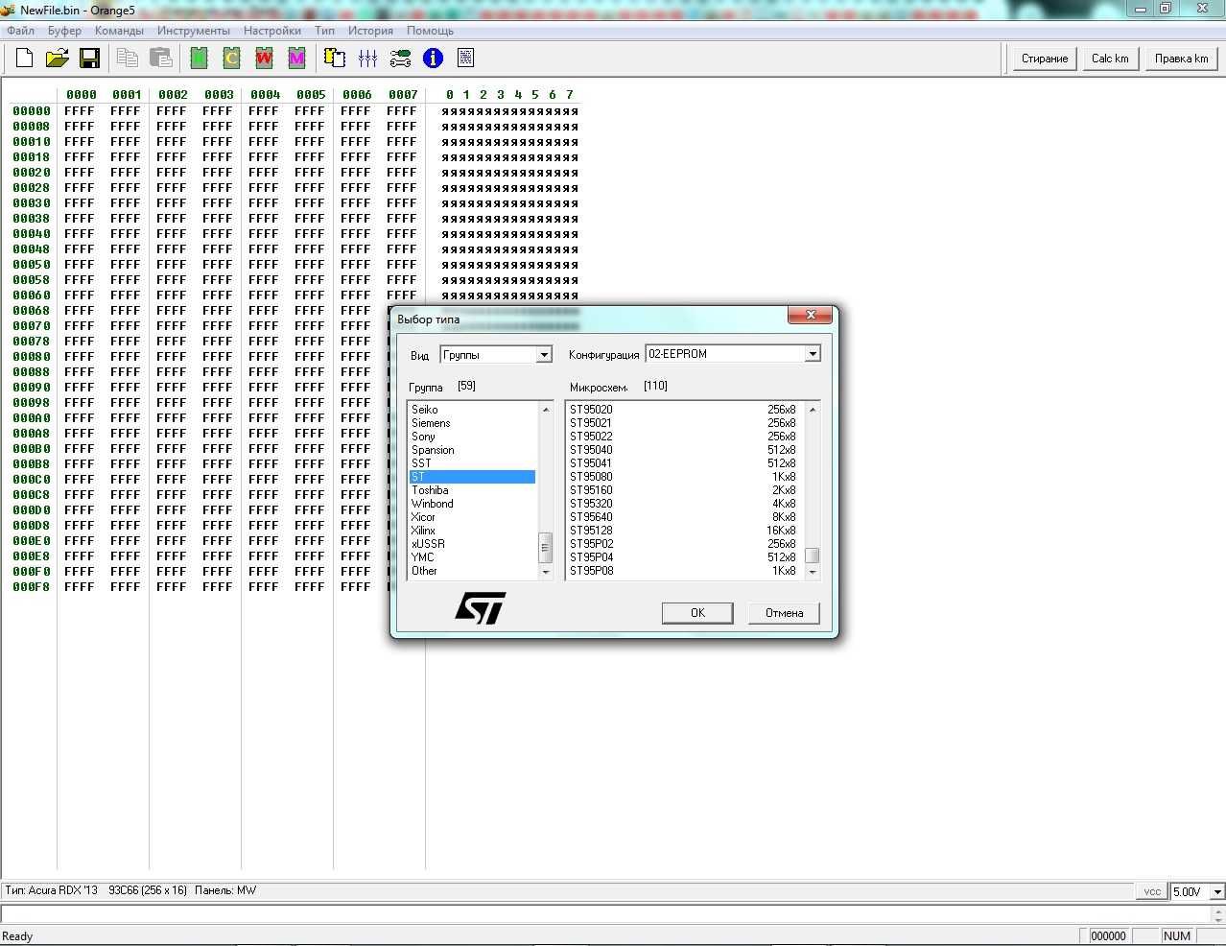This screenshot has width=1226, height=946.
Task: Open the Файл menu
Action: click(x=20, y=31)
